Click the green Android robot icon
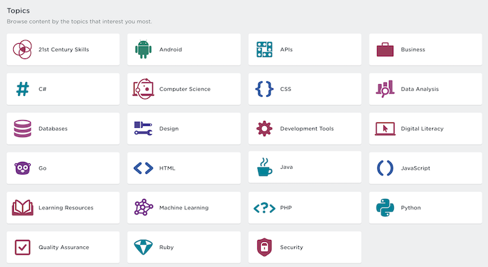This screenshot has height=267, width=488. point(143,49)
